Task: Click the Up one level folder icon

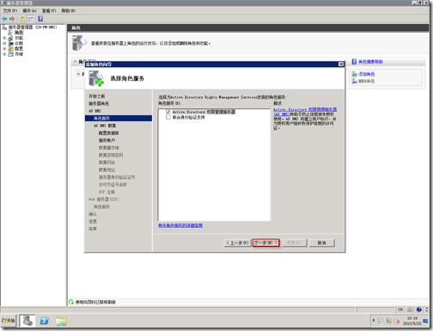Action: (22, 19)
